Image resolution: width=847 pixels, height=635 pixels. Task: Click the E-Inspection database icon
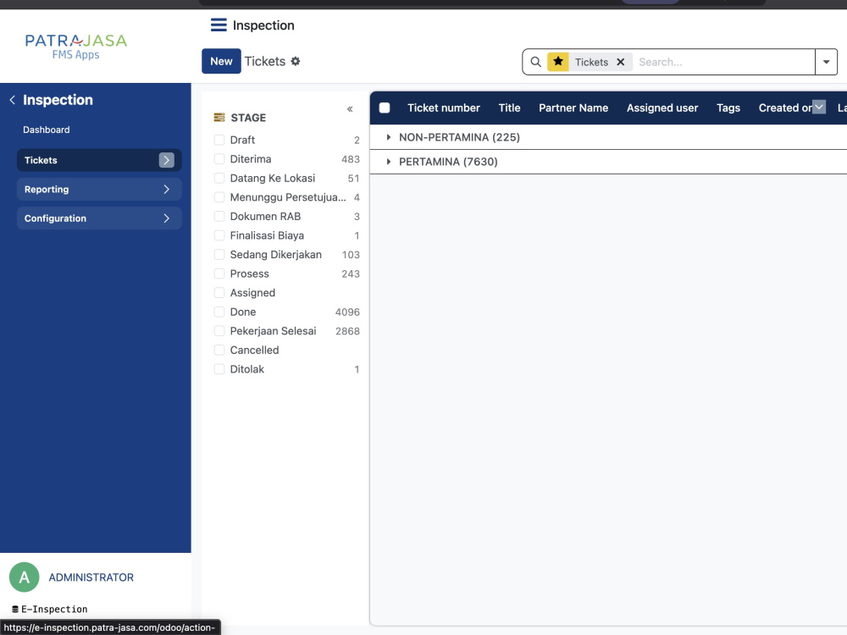pos(15,609)
